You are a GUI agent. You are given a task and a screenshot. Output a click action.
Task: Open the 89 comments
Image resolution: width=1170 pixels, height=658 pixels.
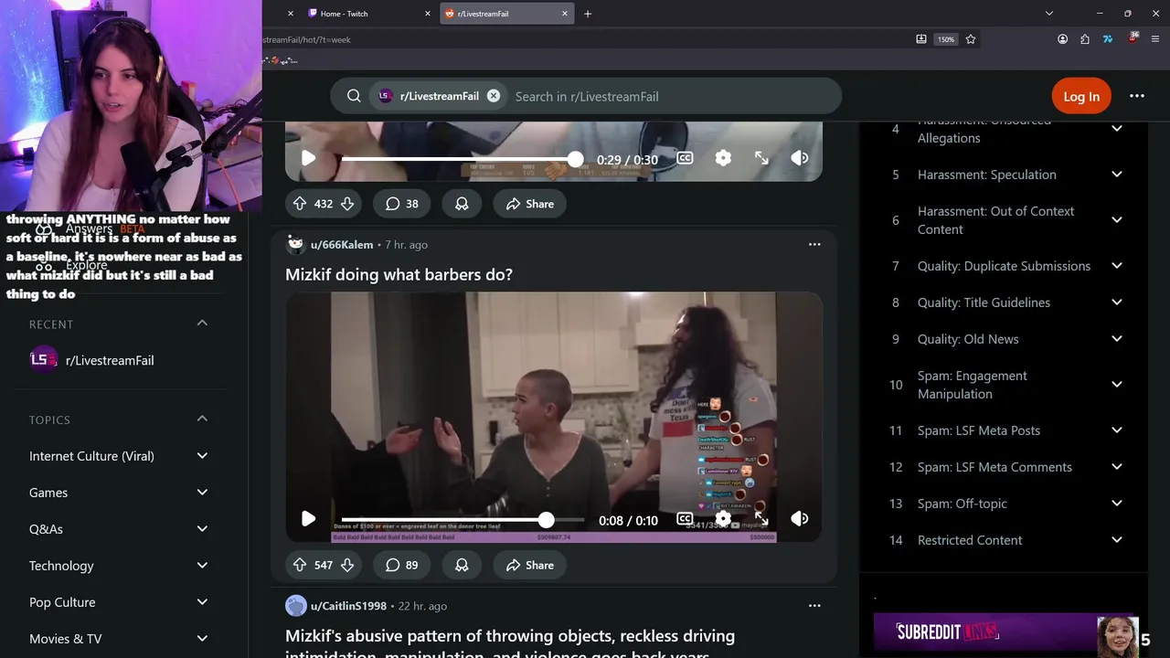(x=402, y=565)
